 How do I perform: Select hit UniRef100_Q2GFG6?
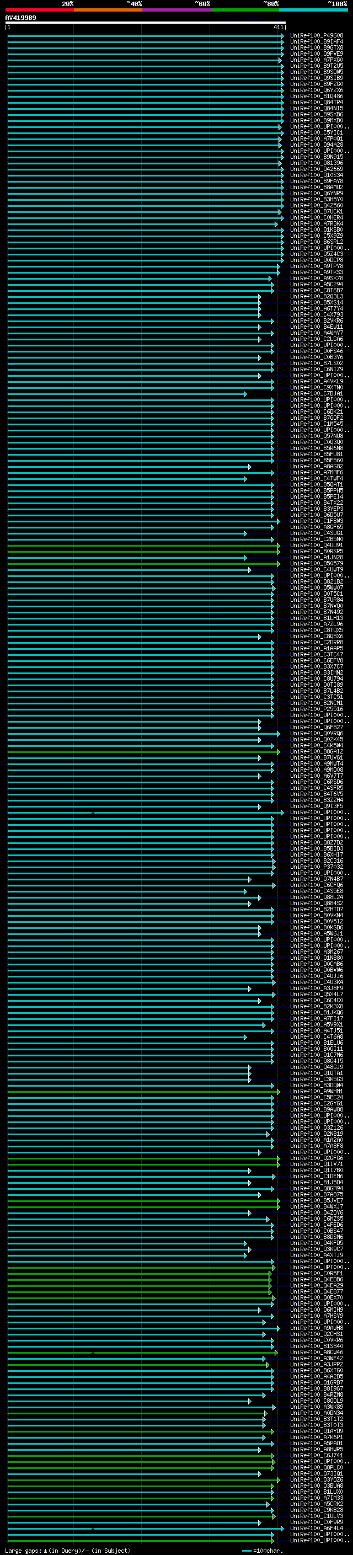pos(316,1158)
